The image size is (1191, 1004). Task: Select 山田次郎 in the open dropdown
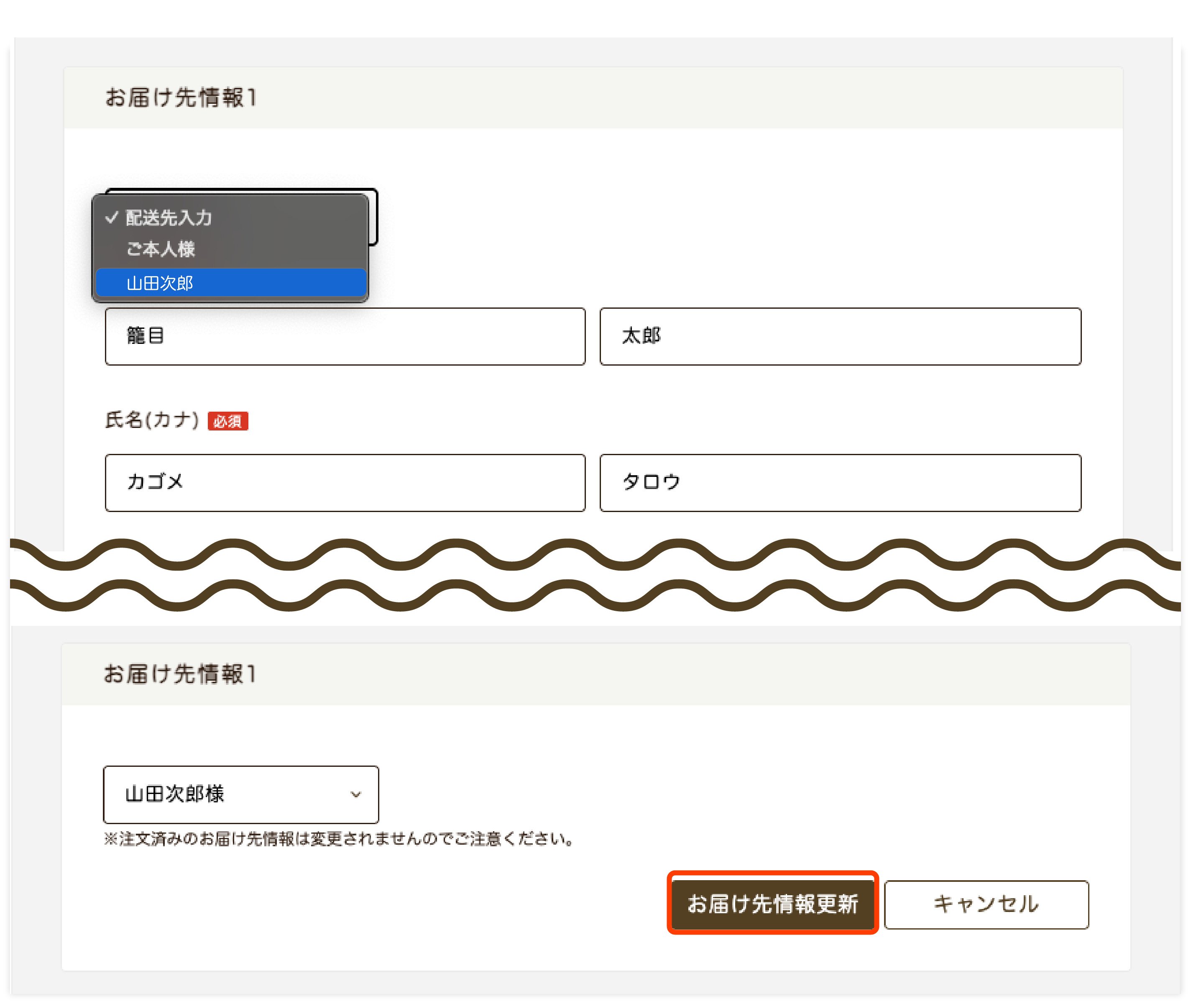230,283
